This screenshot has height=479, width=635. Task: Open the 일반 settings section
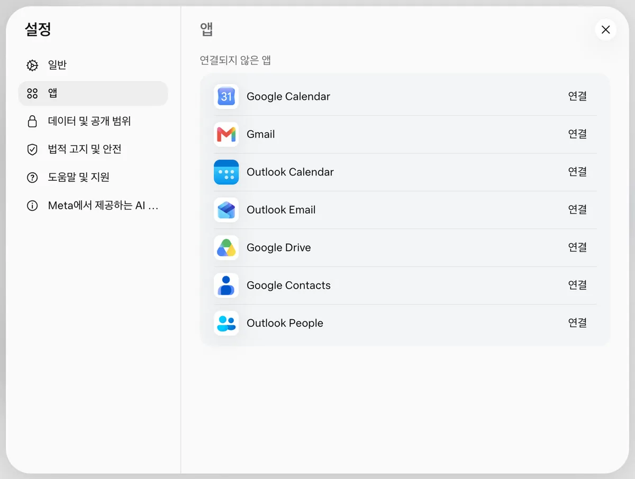(93, 66)
